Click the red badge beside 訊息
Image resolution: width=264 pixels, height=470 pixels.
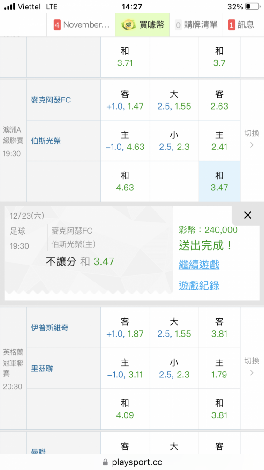point(232,24)
